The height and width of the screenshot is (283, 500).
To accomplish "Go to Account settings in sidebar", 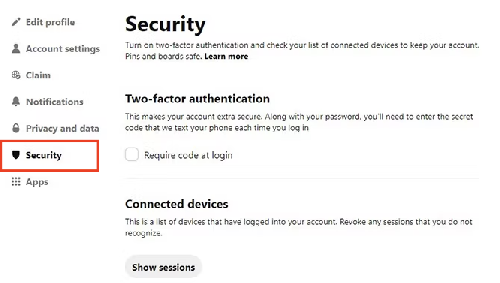I will [63, 49].
